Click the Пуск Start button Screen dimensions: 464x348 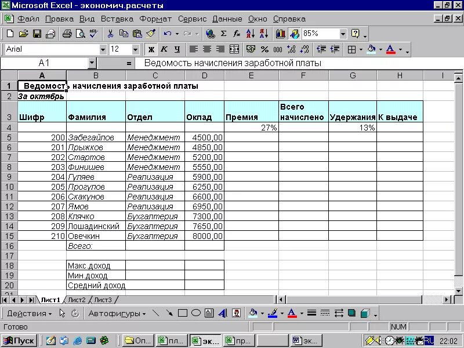(x=19, y=341)
